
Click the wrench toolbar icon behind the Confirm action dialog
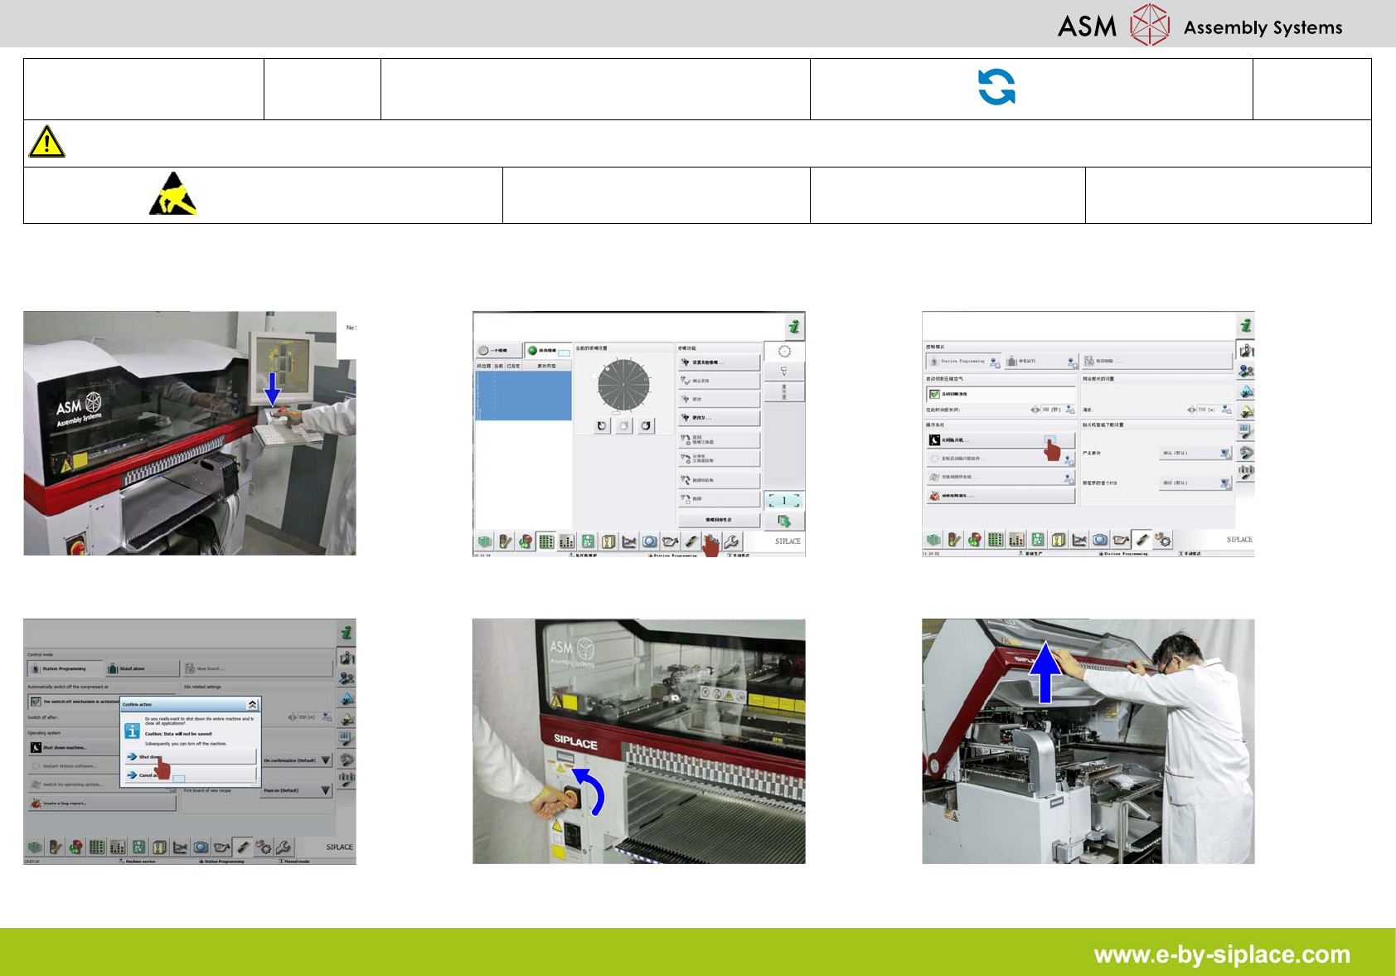pyautogui.click(x=283, y=847)
